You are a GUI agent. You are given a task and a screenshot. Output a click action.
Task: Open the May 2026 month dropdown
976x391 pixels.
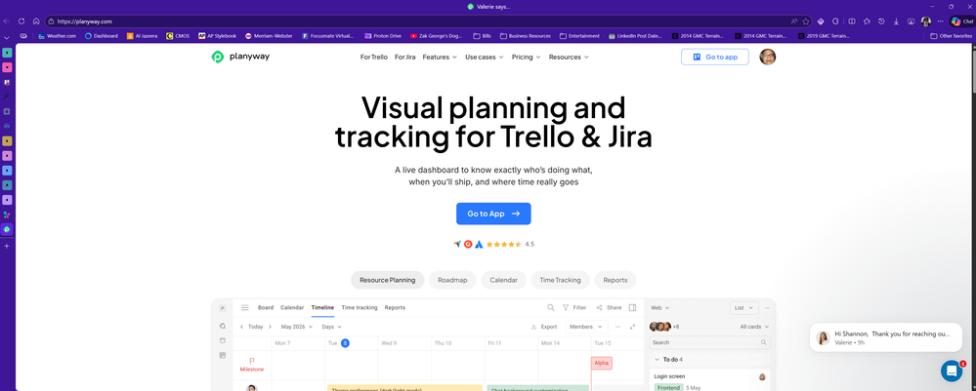pyautogui.click(x=296, y=327)
